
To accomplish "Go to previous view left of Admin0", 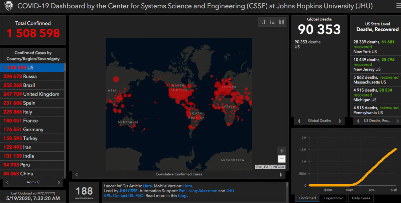I will point(7,182).
